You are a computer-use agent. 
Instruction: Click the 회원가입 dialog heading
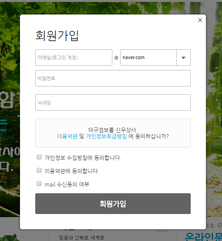point(57,36)
